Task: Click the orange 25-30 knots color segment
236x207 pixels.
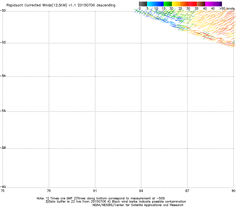Action: [x=184, y=4]
